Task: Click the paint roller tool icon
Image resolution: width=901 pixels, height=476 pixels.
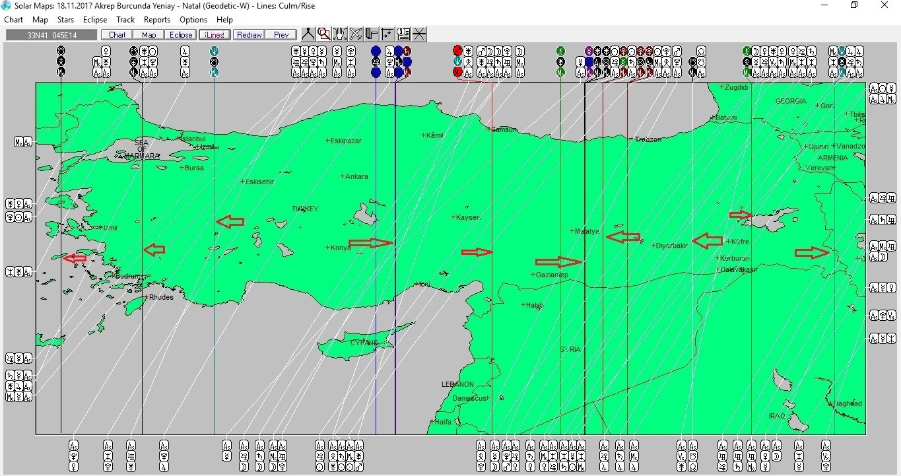Action: pos(372,34)
